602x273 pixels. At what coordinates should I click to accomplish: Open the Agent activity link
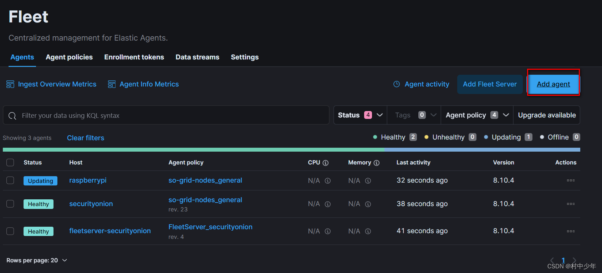click(x=427, y=84)
